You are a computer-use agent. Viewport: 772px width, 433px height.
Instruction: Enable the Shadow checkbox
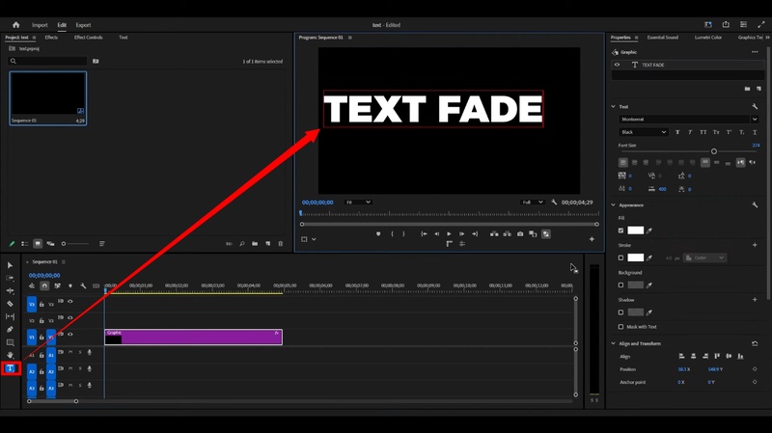pyautogui.click(x=620, y=312)
